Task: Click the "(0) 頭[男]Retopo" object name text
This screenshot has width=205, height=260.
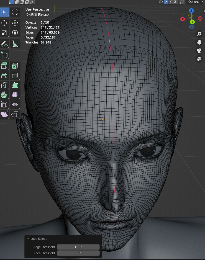Action: (x=37, y=14)
